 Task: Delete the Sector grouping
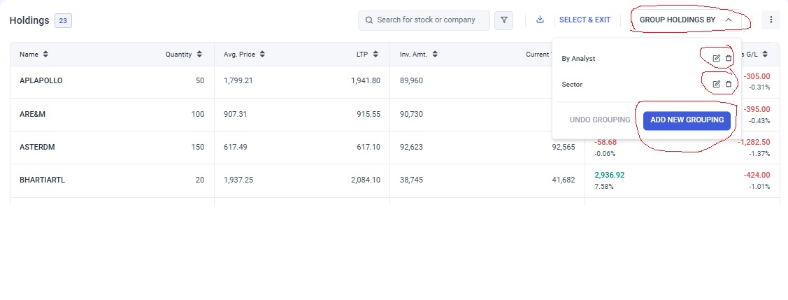729,85
